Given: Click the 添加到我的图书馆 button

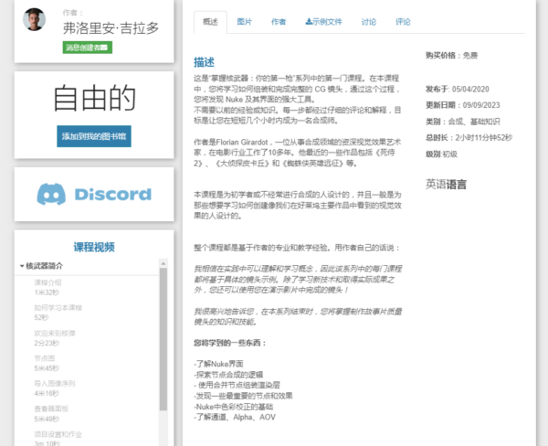Looking at the screenshot, I should tap(94, 136).
